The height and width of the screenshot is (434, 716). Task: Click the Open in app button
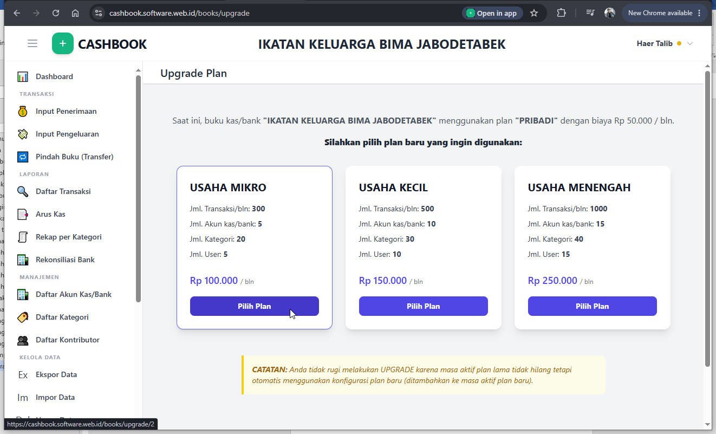tap(492, 13)
